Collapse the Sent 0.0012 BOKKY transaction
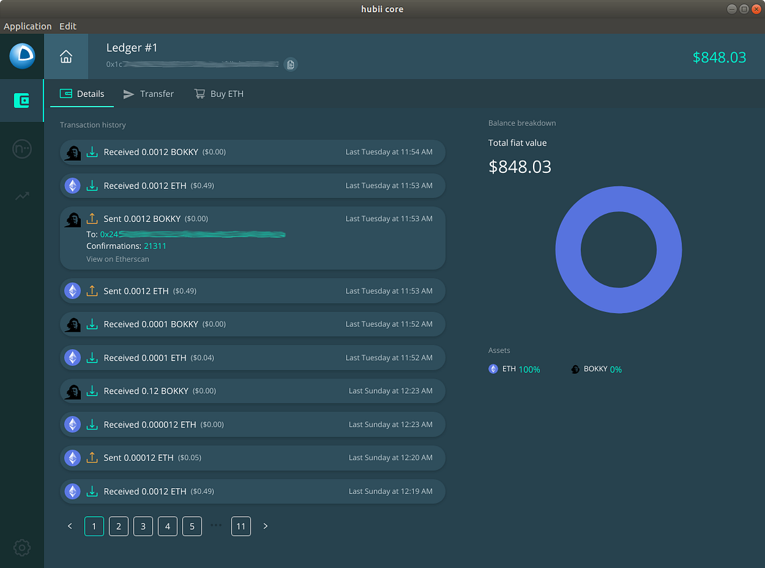The width and height of the screenshot is (765, 568). (252, 238)
